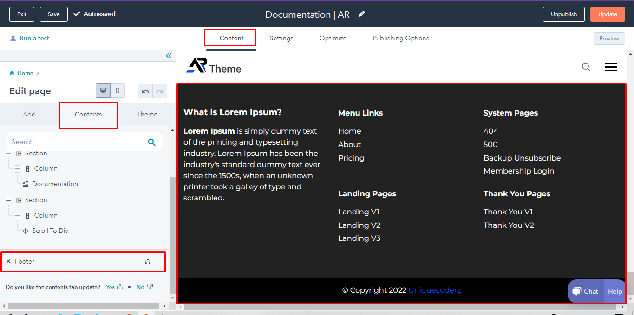Screen dimensions: 634x315
Task: Switch to the Theme tab in sidebar
Action: point(147,114)
